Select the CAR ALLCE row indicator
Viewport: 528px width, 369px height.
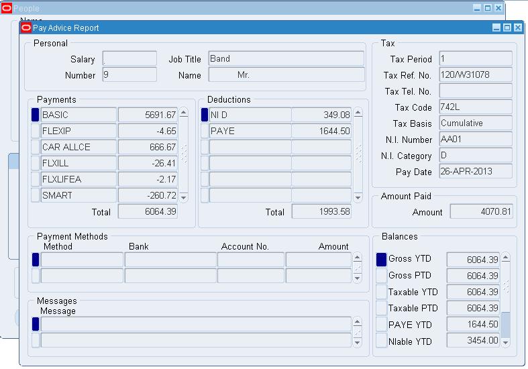click(36, 147)
